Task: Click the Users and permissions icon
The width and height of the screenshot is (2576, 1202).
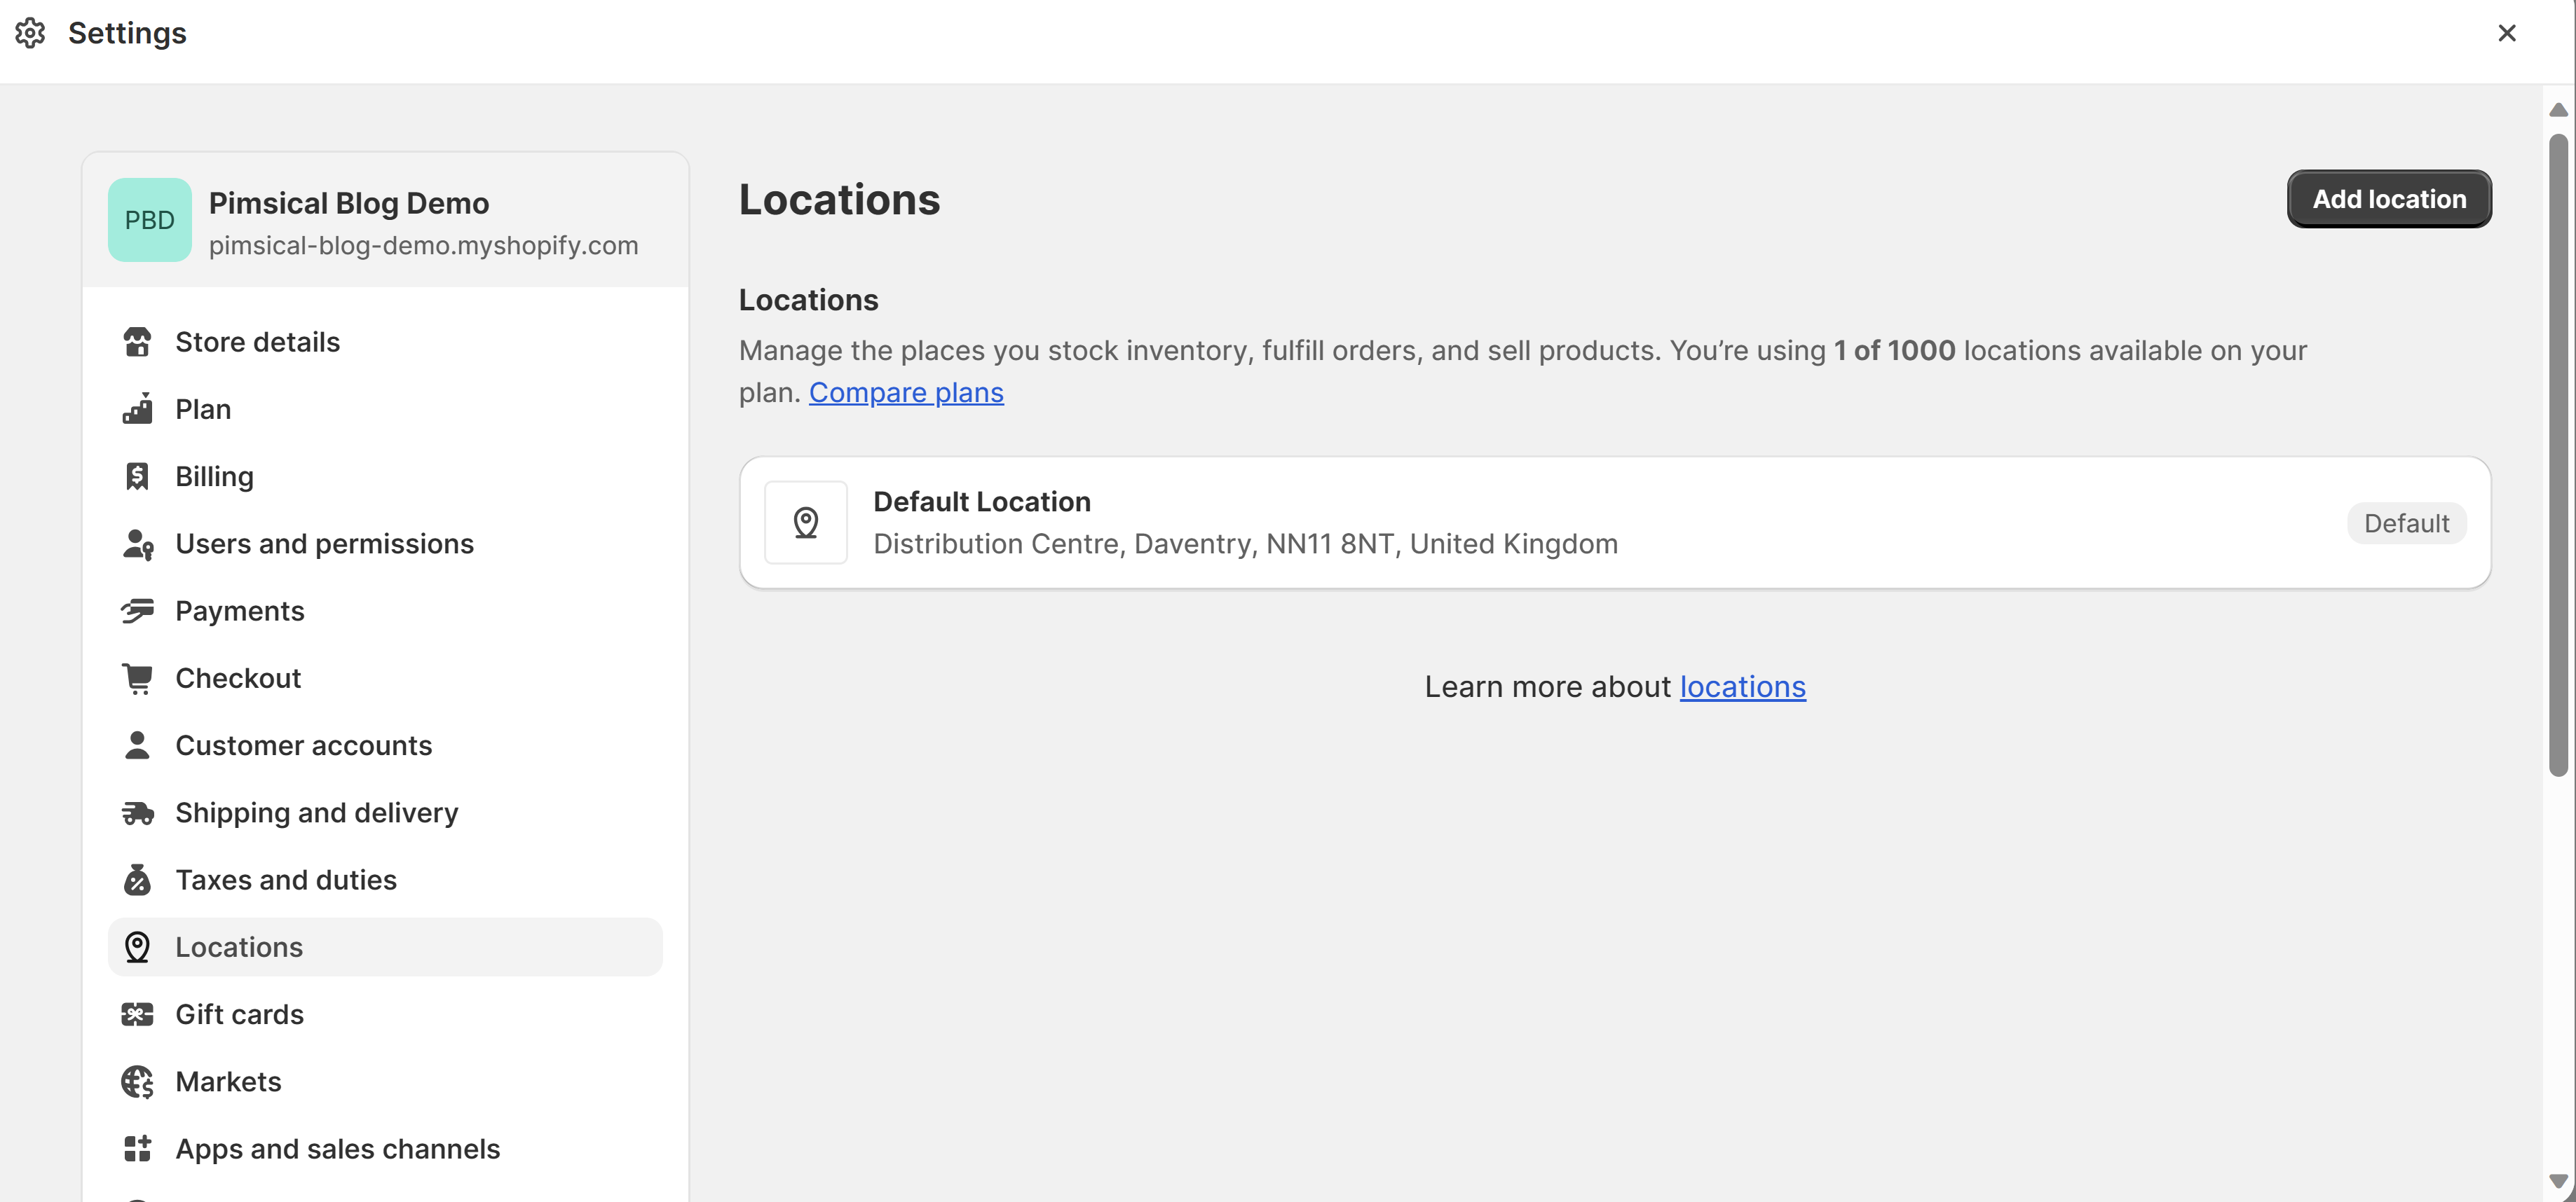Action: tap(137, 544)
